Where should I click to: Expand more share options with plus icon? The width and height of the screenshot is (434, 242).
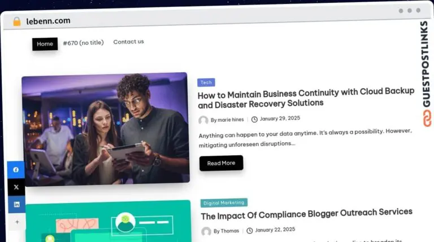17,222
